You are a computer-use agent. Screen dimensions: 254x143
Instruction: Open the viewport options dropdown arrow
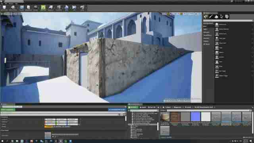coord(2,14)
